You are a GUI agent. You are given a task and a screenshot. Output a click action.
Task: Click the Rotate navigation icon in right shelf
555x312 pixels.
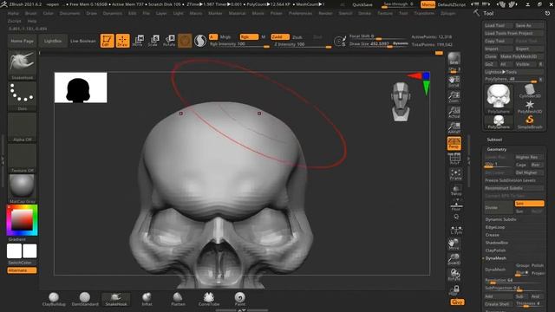click(454, 275)
